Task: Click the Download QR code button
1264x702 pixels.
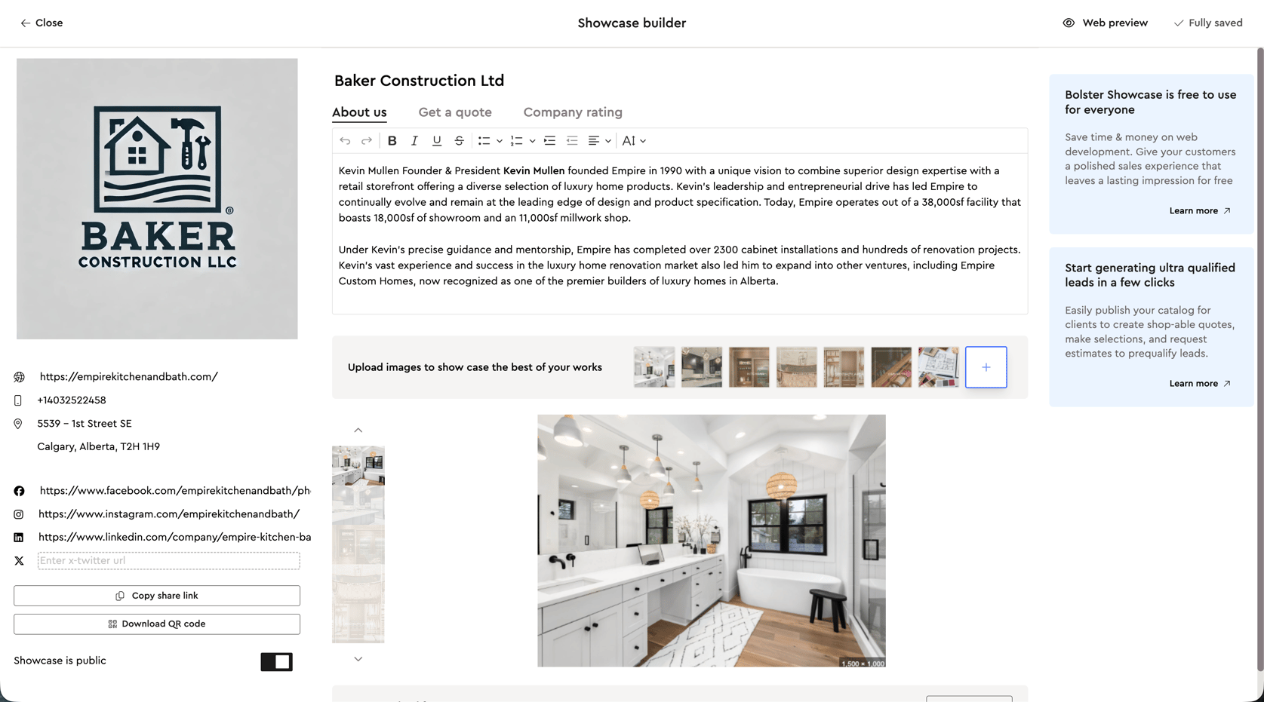Action: 157,624
